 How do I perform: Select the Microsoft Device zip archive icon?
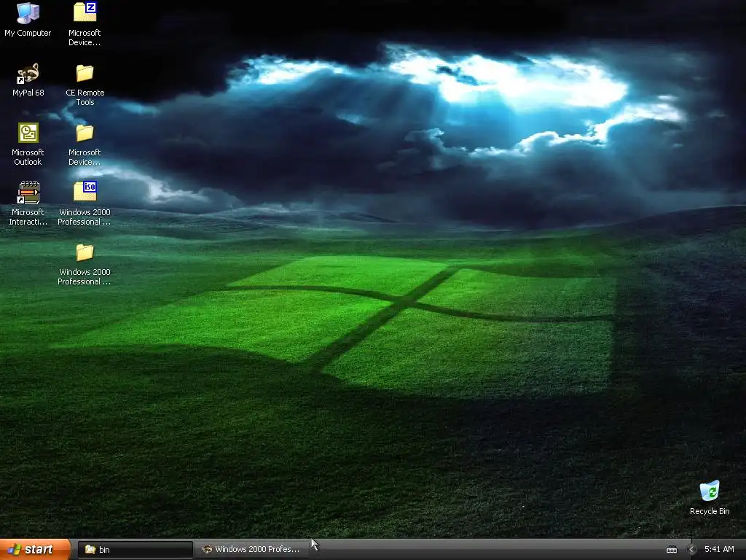coord(85,24)
